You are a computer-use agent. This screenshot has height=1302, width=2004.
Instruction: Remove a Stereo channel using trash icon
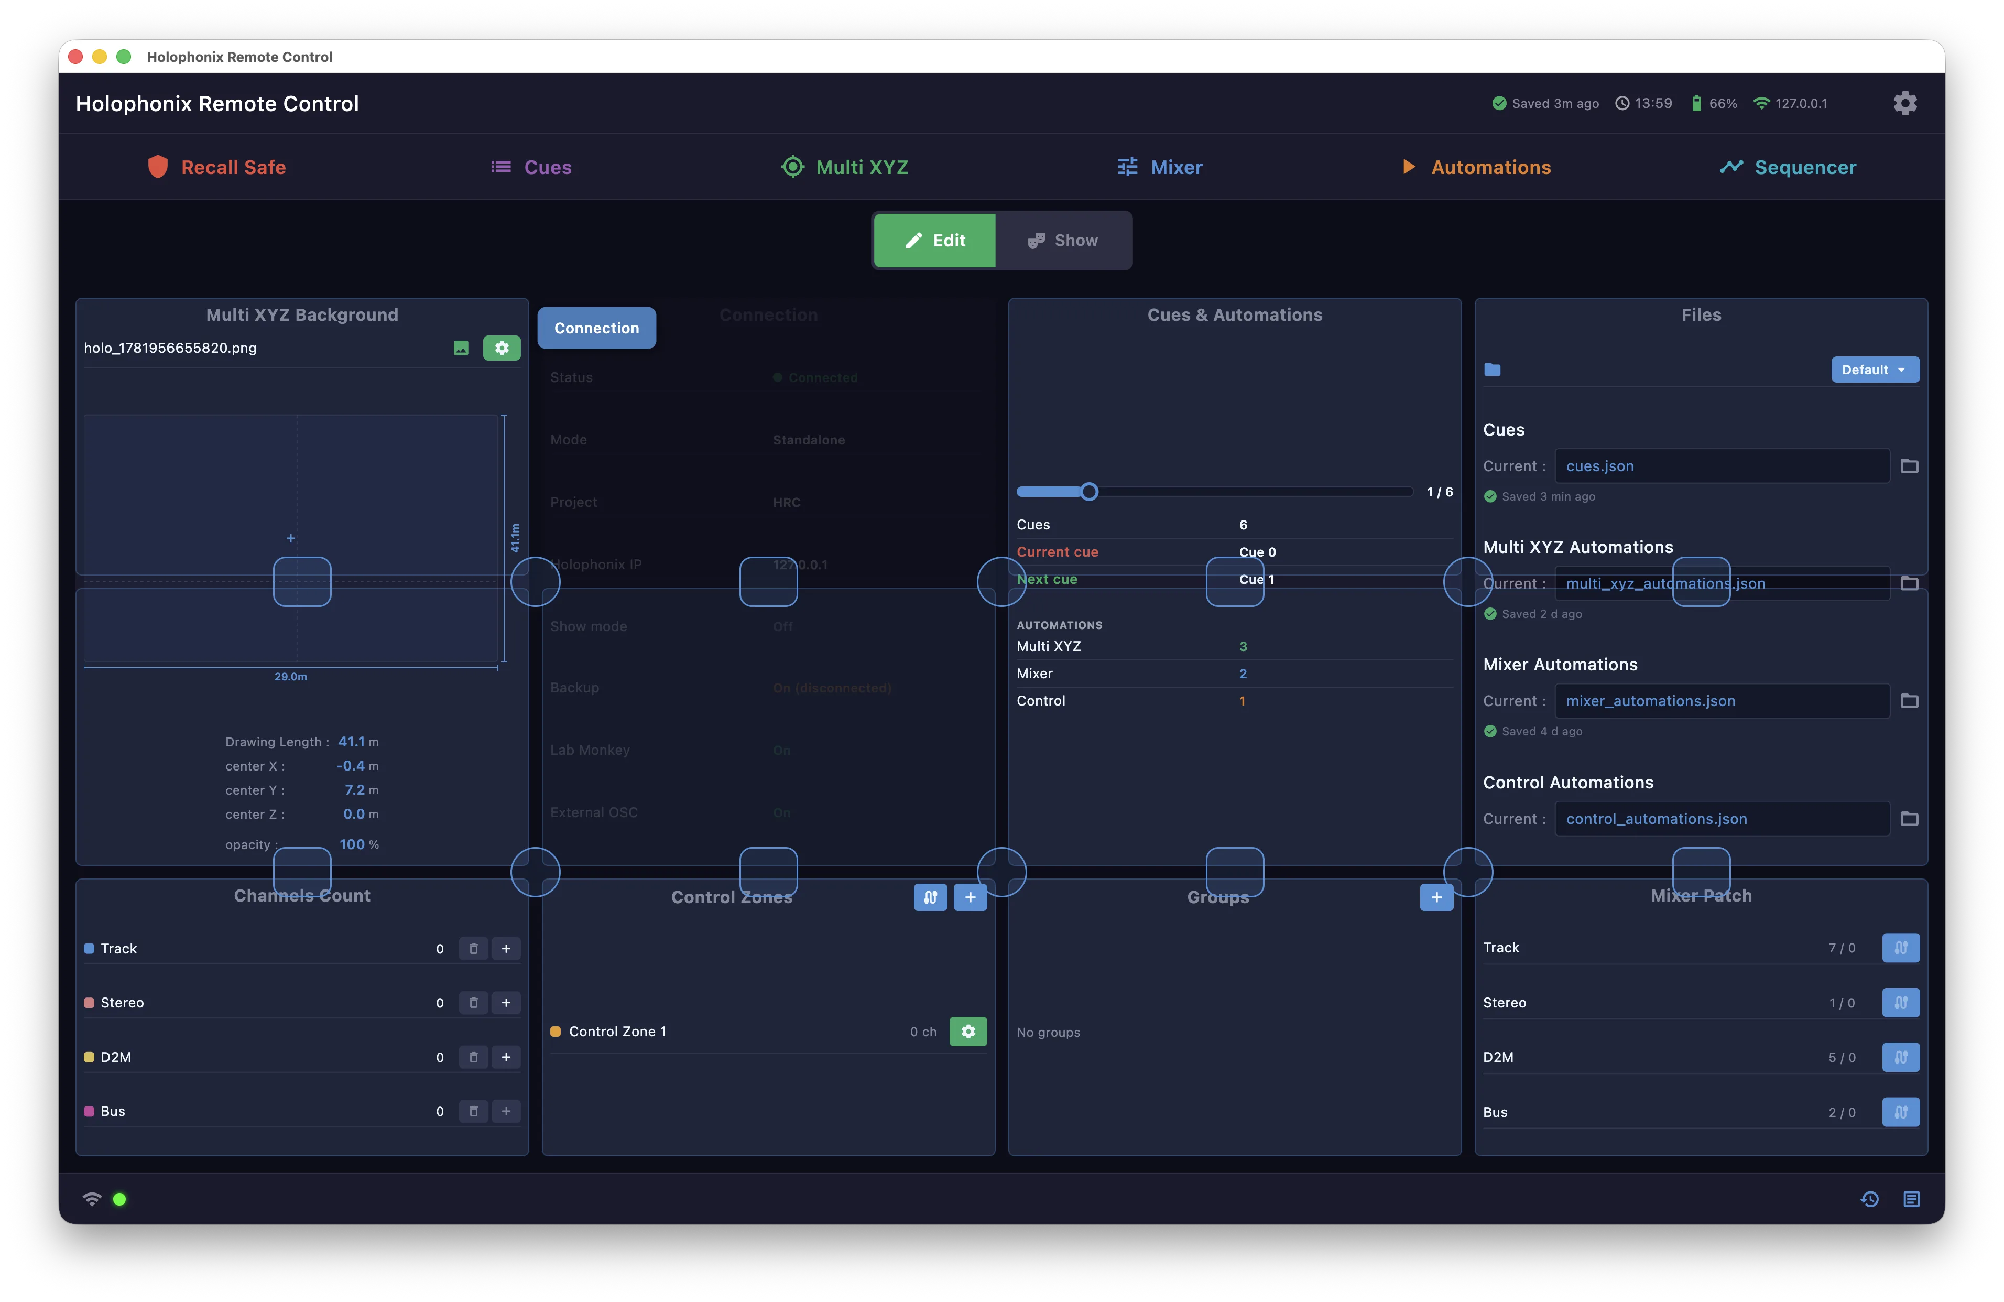coord(473,1002)
